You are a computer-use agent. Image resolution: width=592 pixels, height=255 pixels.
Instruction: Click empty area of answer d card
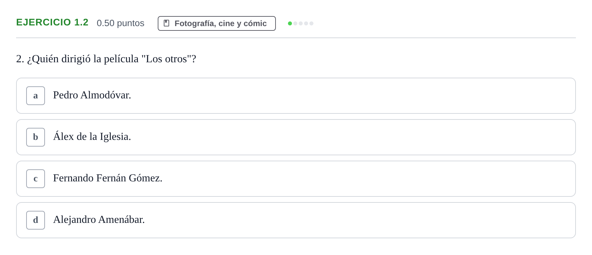(359, 220)
